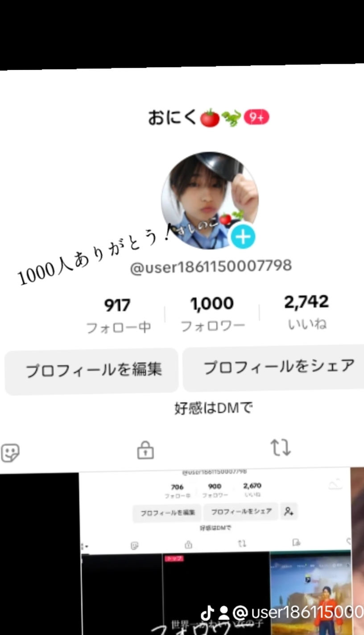Screen dimensions: 364x635
Task: Open the sticker posts tab icon
Action: point(10,453)
